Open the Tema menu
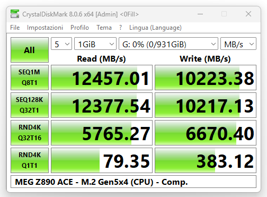The width and height of the screenshot is (267, 197). pos(104,28)
